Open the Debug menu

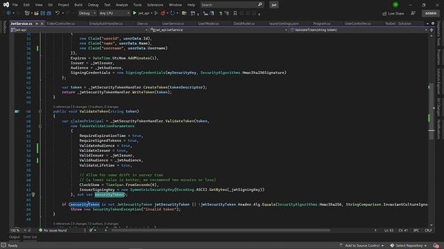93,5
